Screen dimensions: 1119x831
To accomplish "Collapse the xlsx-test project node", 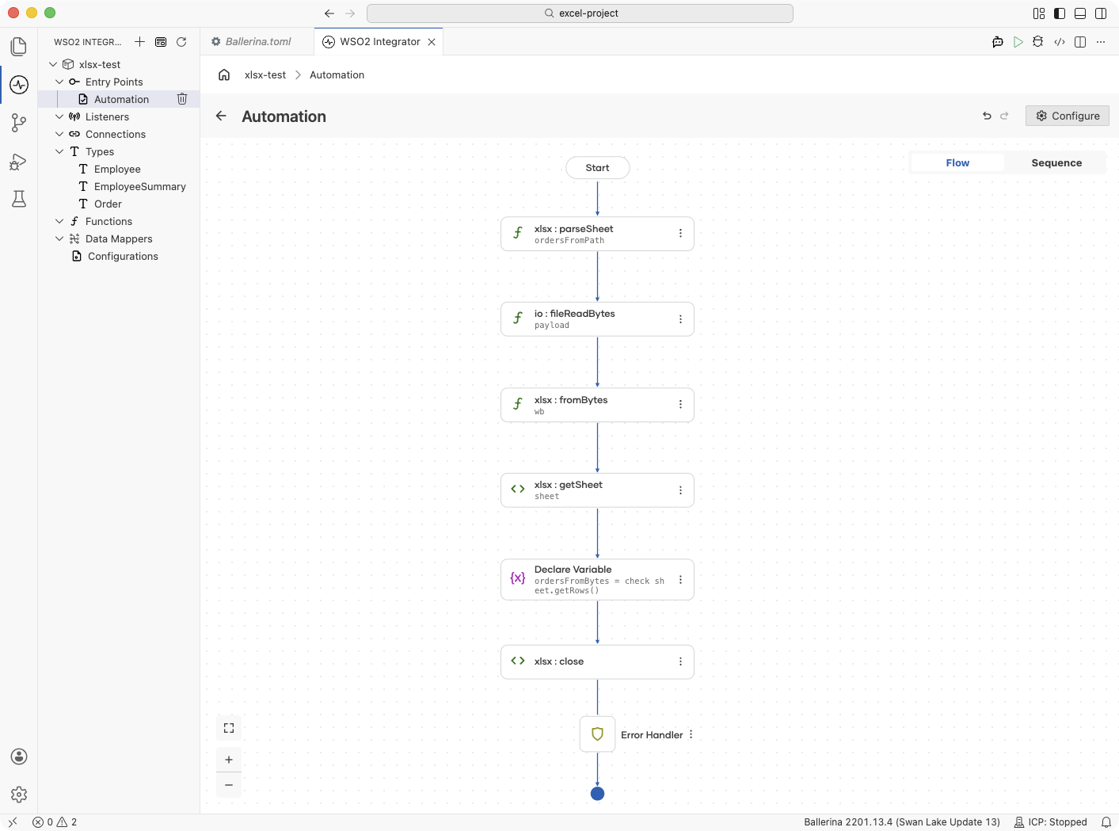I will (53, 64).
